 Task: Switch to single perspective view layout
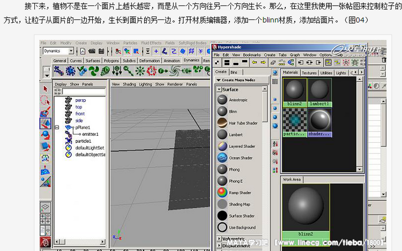[x=46, y=208]
